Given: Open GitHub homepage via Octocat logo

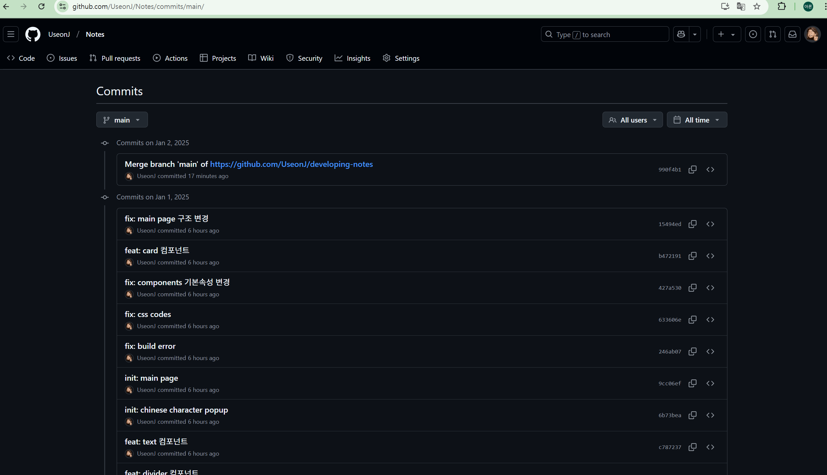Looking at the screenshot, I should pyautogui.click(x=33, y=34).
